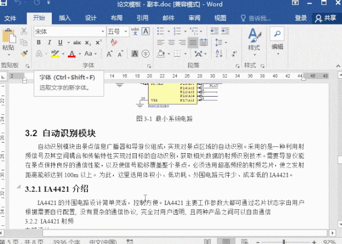Click the zoom slider handle
Screen dimensions: 342x244
pyautogui.click(x=284, y=242)
